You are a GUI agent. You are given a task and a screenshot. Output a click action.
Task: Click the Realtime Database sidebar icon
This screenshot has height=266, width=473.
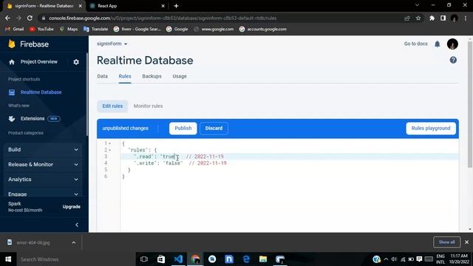(12, 92)
